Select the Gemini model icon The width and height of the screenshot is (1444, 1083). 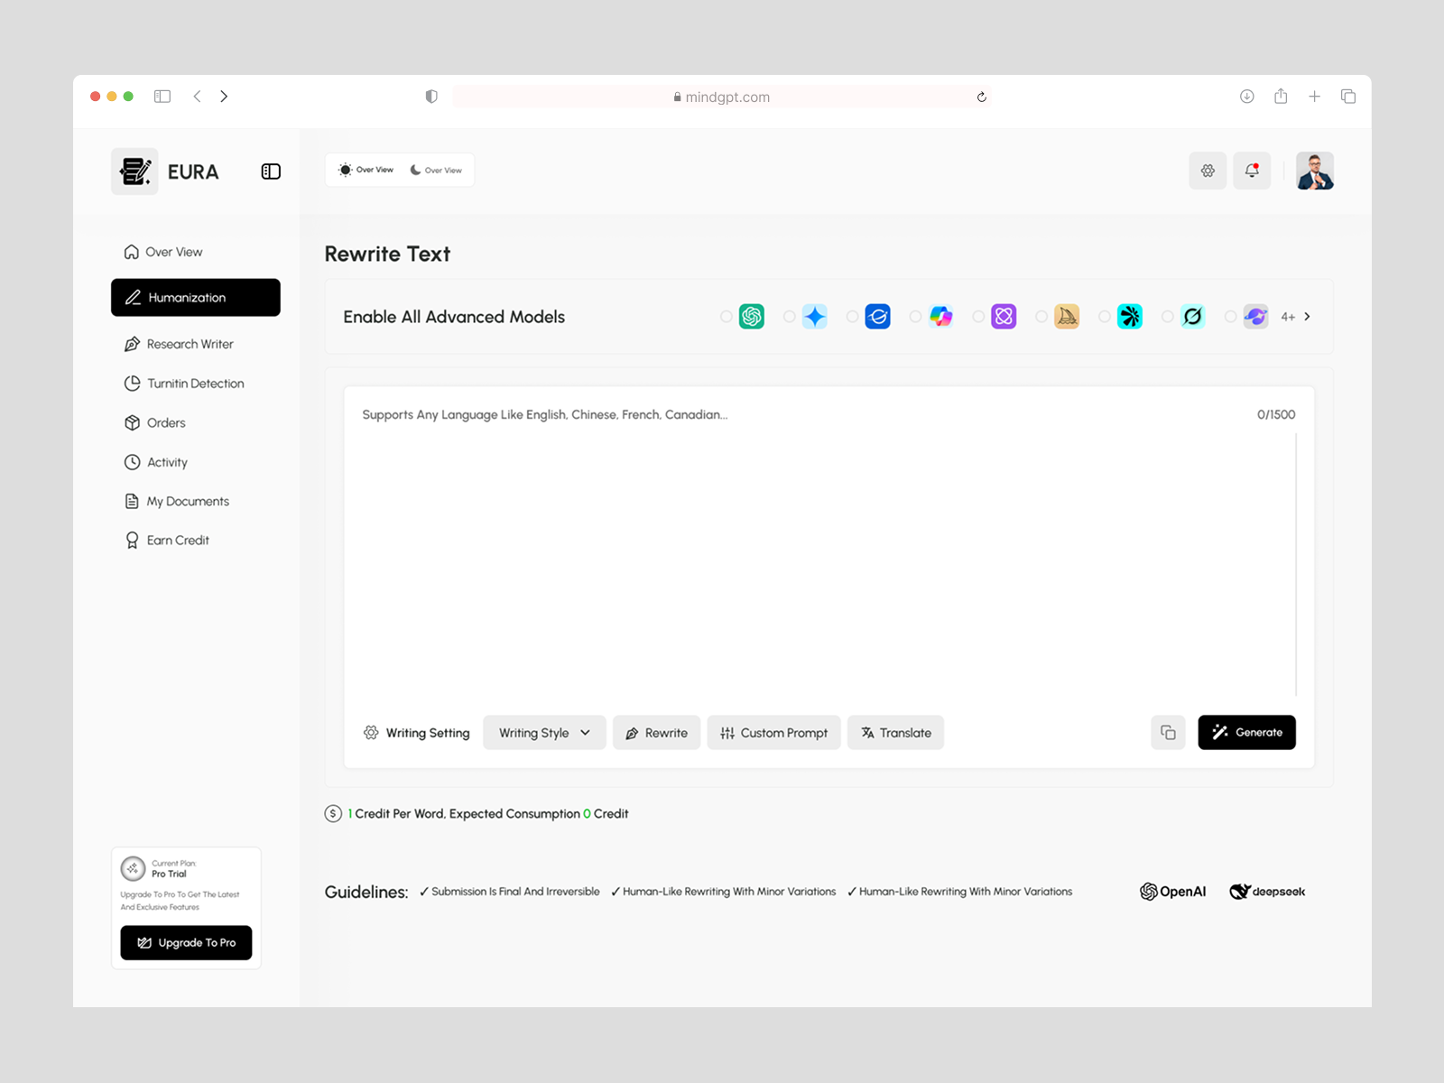pos(815,316)
